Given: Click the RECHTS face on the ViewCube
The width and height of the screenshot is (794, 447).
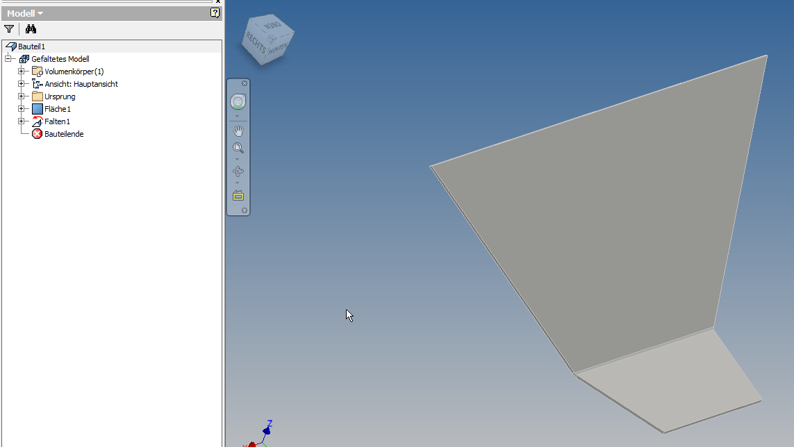Looking at the screenshot, I should coord(256,42).
